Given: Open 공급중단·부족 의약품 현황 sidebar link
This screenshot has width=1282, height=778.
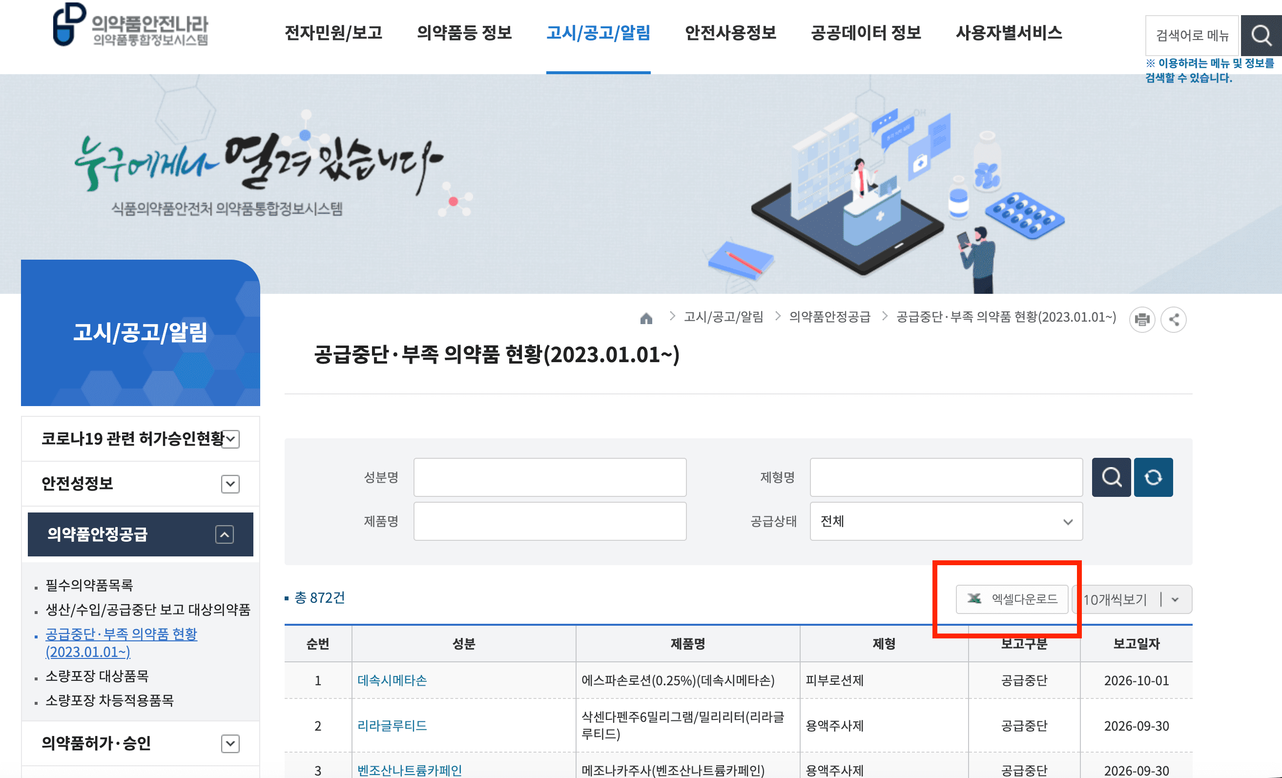Looking at the screenshot, I should [x=121, y=643].
